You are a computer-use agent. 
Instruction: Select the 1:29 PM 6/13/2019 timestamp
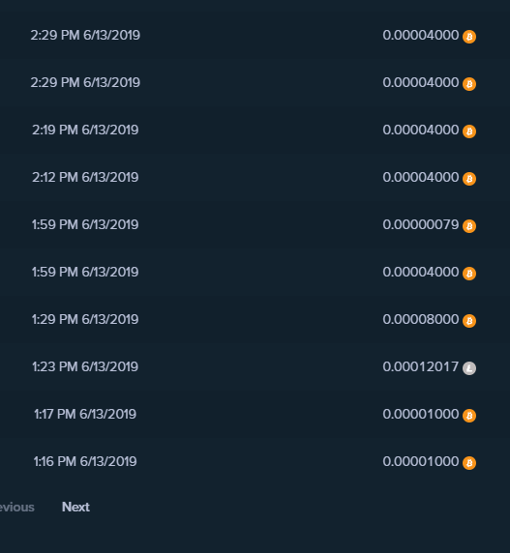coord(85,319)
